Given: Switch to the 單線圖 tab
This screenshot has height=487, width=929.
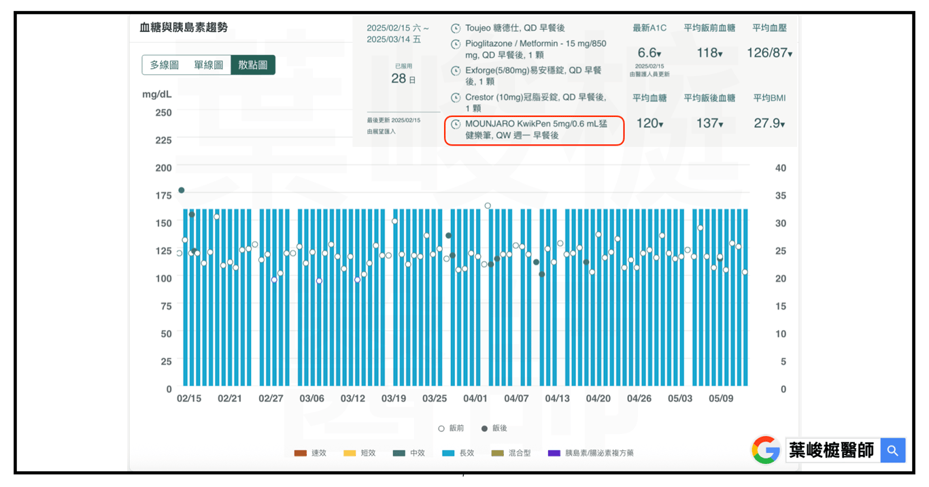Looking at the screenshot, I should point(208,65).
